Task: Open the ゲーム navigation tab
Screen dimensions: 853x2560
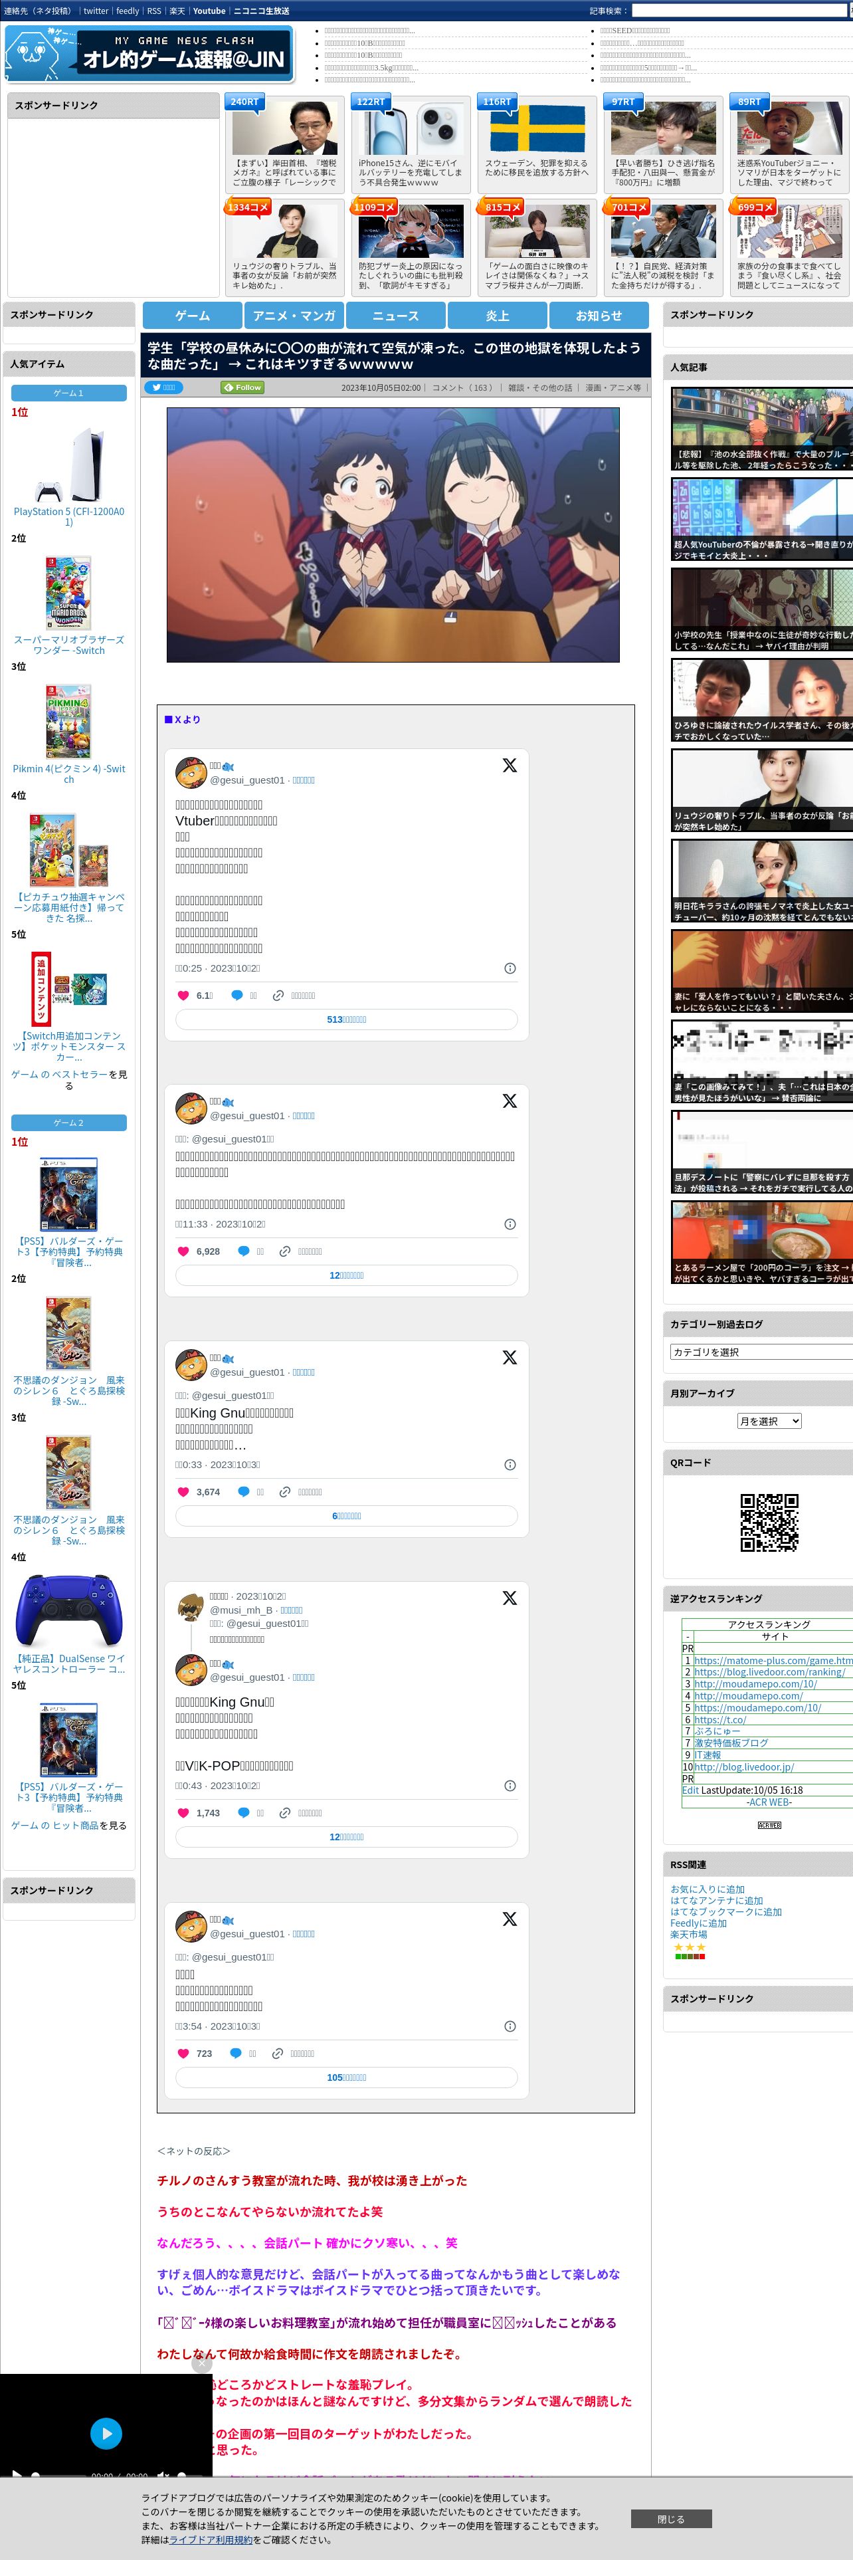Action: [x=193, y=315]
